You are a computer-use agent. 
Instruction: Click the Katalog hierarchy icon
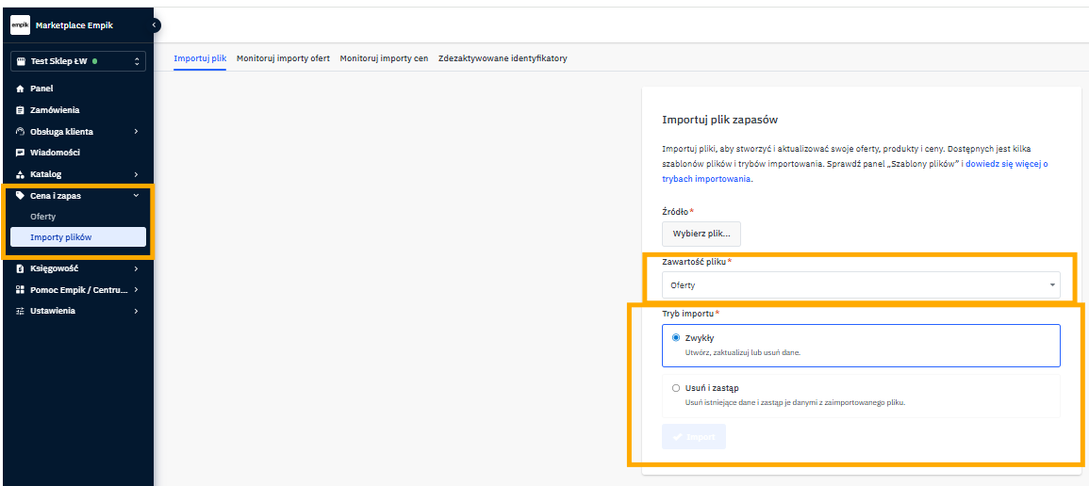[x=20, y=174]
